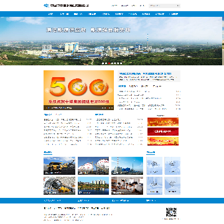
Task: Open the orange promo banner with yellow text
Action: point(163,122)
